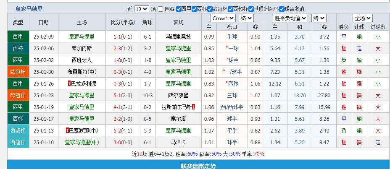Open the 塞尔塔 team link
This screenshot has width=390, height=169.
click(x=178, y=119)
